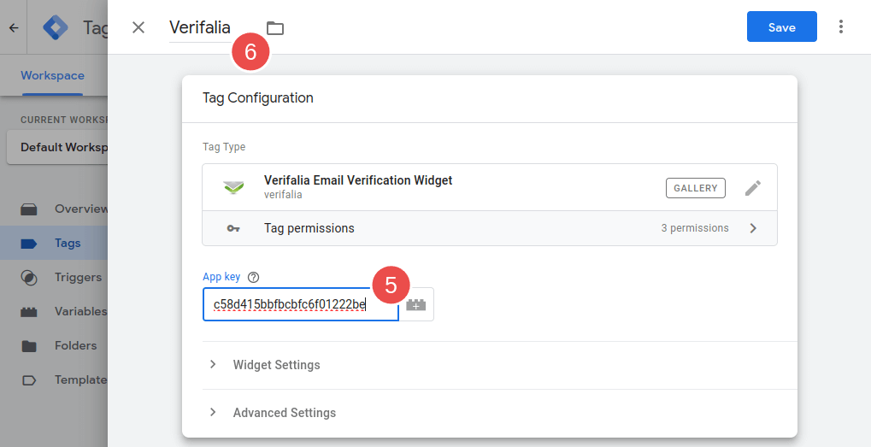Open Tag permissions chevron arrow
Image resolution: width=871 pixels, height=447 pixels.
[x=753, y=228]
